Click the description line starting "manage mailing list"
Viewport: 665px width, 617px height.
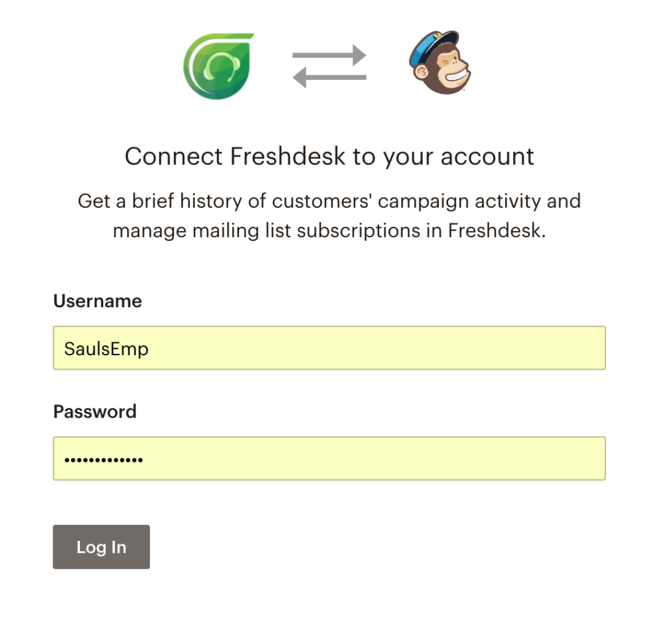329,231
